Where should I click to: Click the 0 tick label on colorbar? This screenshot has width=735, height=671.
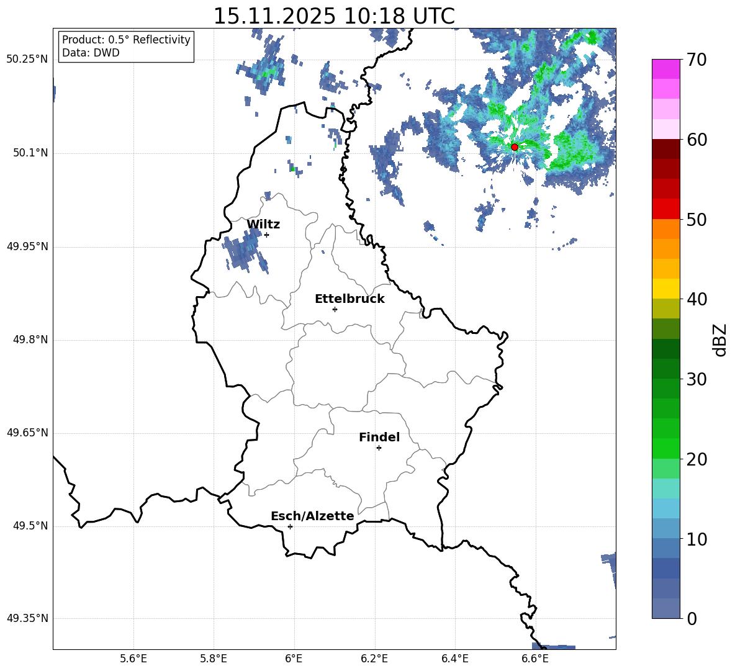coord(692,618)
